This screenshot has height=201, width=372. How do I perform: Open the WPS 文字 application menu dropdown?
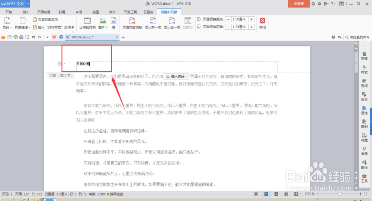click(28, 4)
